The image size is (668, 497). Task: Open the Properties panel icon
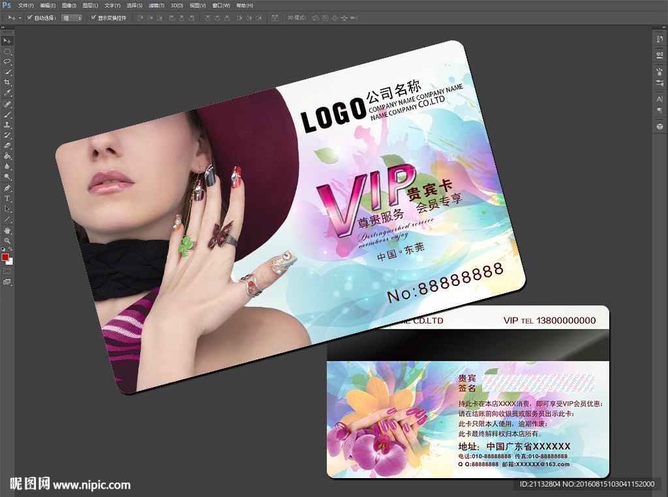coord(660,55)
